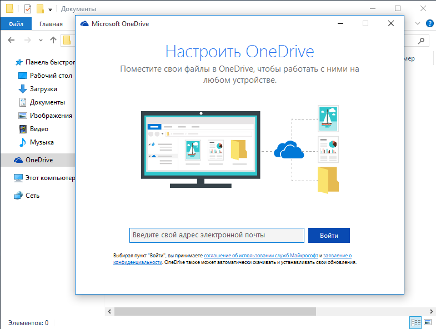Viewport: 436px width, 329px height.
Task: Click the quick access star icon
Action: tap(19, 62)
